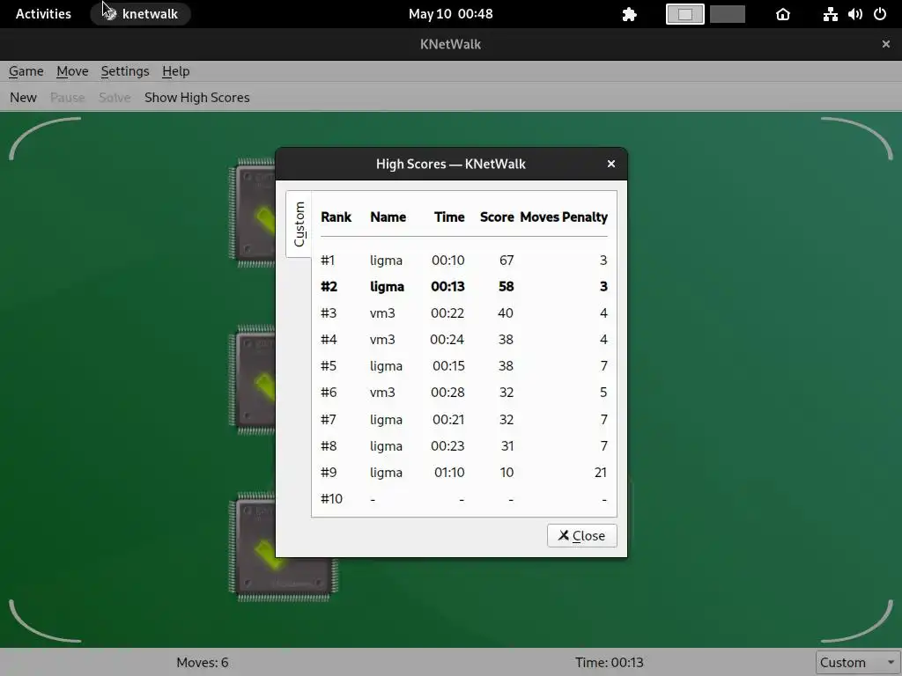
Task: Click the Activities button
Action: [43, 14]
